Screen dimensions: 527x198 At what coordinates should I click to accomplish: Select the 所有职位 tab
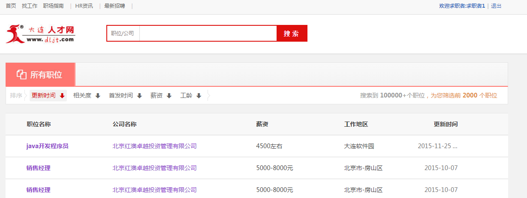pos(40,74)
